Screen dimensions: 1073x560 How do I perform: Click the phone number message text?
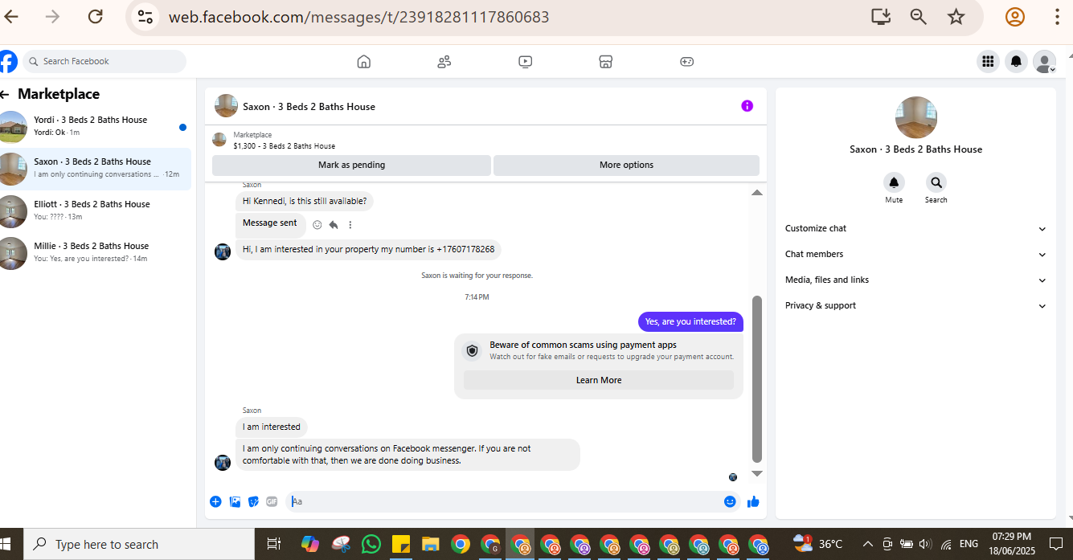368,249
